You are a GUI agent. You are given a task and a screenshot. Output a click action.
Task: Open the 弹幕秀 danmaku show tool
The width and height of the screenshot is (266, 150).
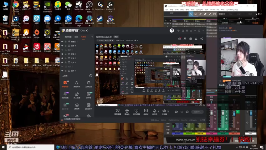click(x=77, y=106)
